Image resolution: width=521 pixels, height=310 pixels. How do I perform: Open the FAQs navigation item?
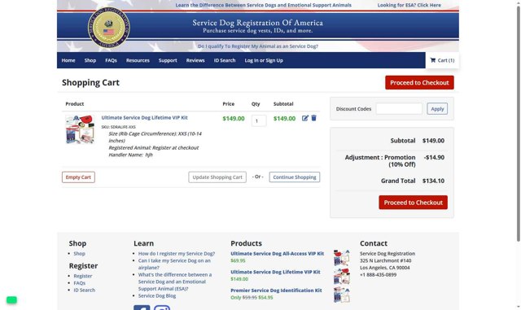coord(111,60)
